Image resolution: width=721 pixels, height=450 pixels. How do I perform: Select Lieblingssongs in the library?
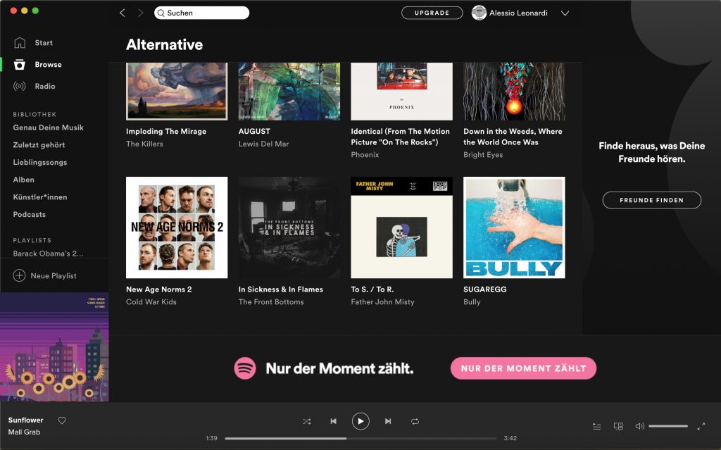[40, 162]
